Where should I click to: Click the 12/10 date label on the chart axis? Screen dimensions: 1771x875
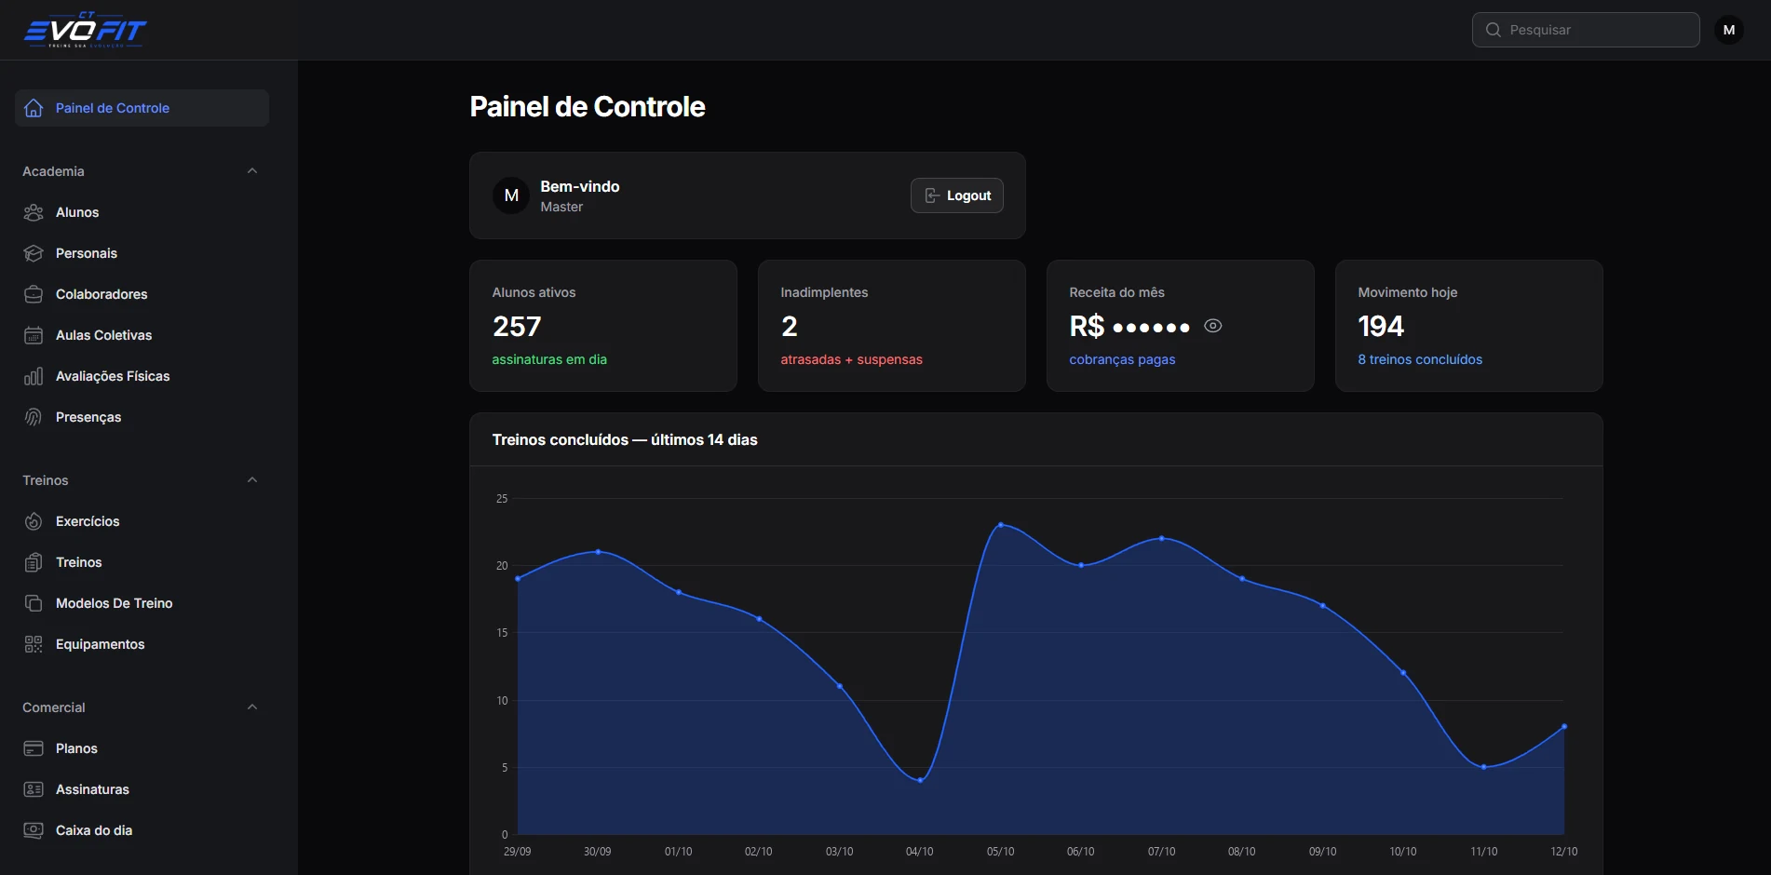[x=1564, y=852]
